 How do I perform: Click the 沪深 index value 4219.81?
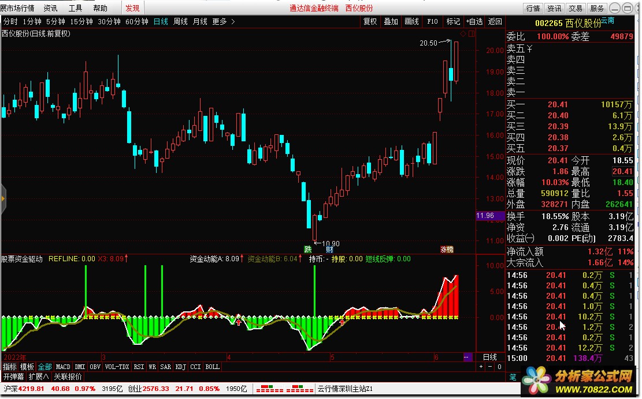click(x=31, y=389)
